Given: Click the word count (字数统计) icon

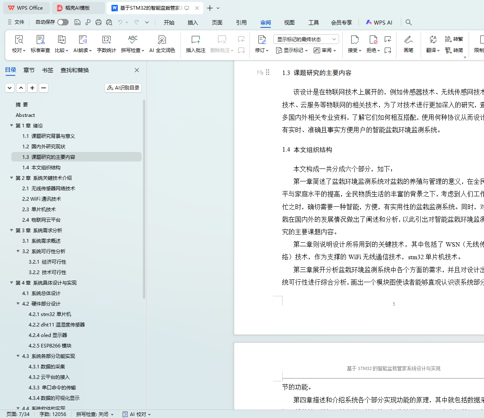Looking at the screenshot, I should pos(106,40).
